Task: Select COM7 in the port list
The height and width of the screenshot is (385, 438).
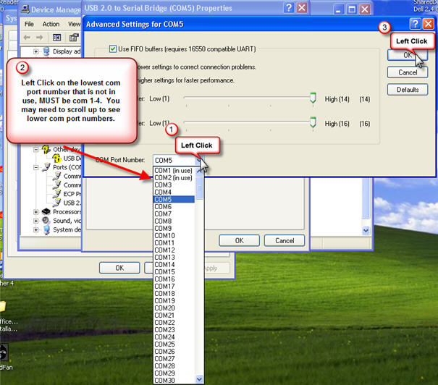Action: [174, 214]
